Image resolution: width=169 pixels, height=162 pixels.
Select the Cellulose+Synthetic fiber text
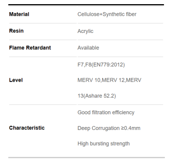pos(107,14)
